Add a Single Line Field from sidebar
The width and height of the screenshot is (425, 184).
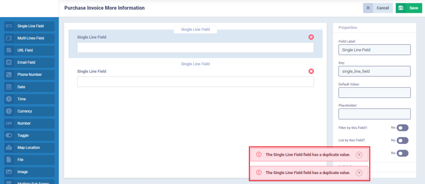tap(29, 26)
